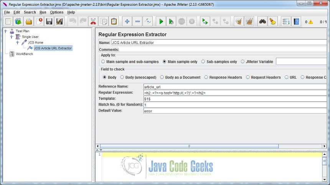
Task: Select Response Headers radio button
Action: (206, 77)
